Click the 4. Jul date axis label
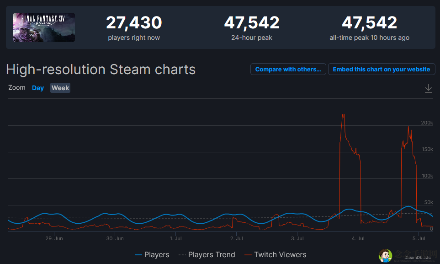440x264 pixels. point(358,238)
